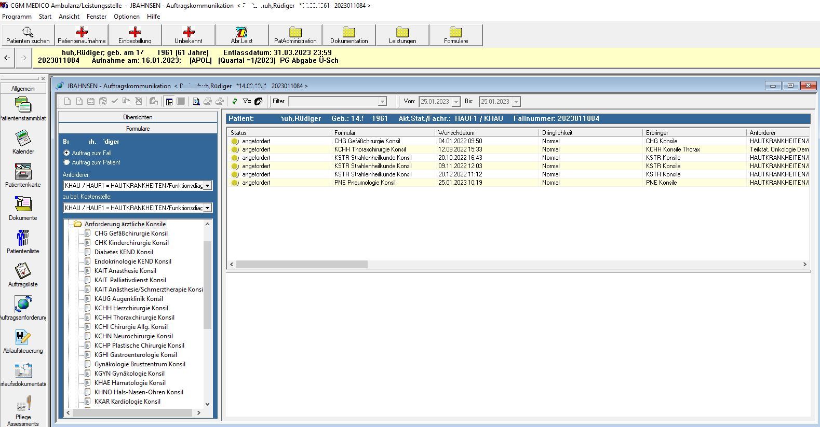Open the Bis date dropdown
Viewport: 820px width, 427px height.
[516, 102]
